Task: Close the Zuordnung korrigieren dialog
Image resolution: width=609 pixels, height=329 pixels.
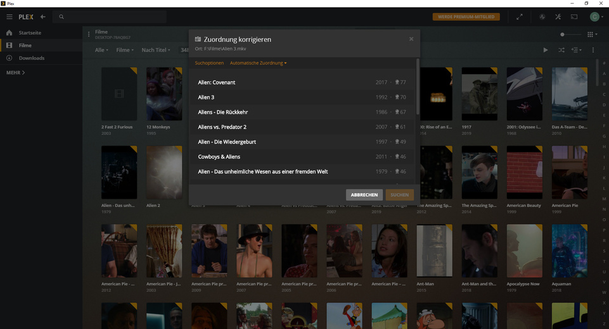Action: [411, 39]
